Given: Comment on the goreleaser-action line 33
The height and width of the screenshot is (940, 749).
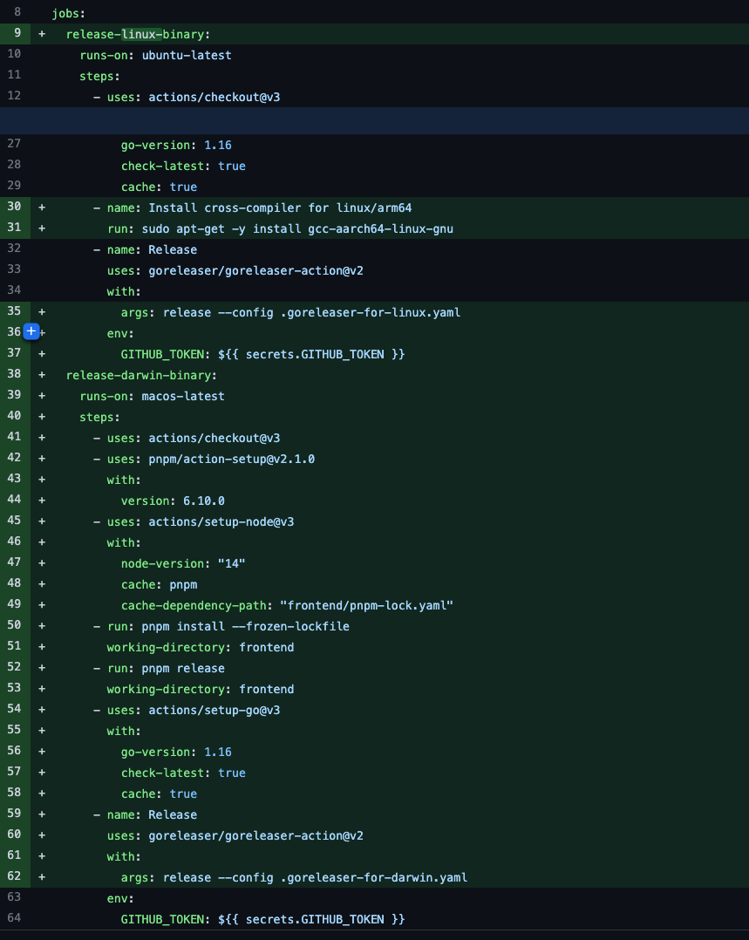Looking at the screenshot, I should click(x=31, y=270).
